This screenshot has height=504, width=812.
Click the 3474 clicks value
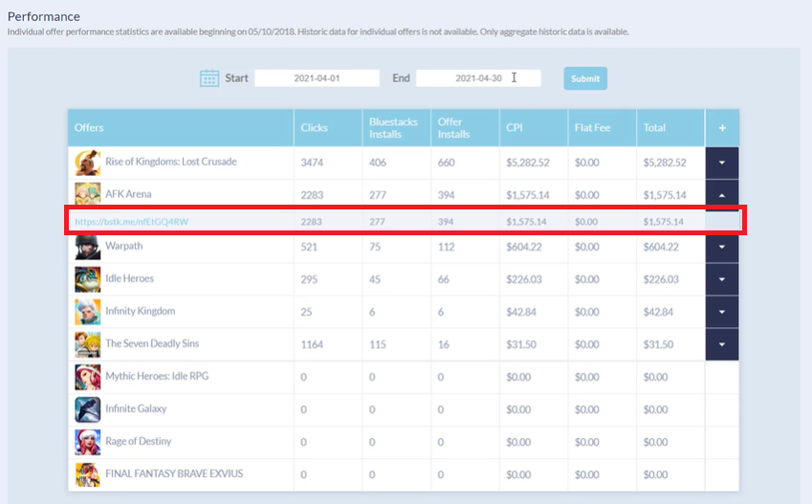point(312,163)
